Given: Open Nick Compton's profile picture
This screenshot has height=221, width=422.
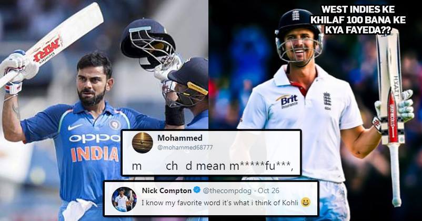Looking at the screenshot, I should pyautogui.click(x=124, y=199).
